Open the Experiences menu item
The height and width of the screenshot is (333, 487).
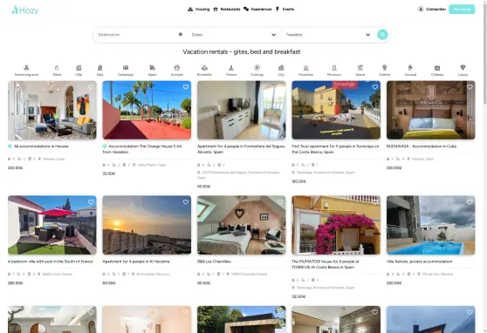tap(257, 9)
